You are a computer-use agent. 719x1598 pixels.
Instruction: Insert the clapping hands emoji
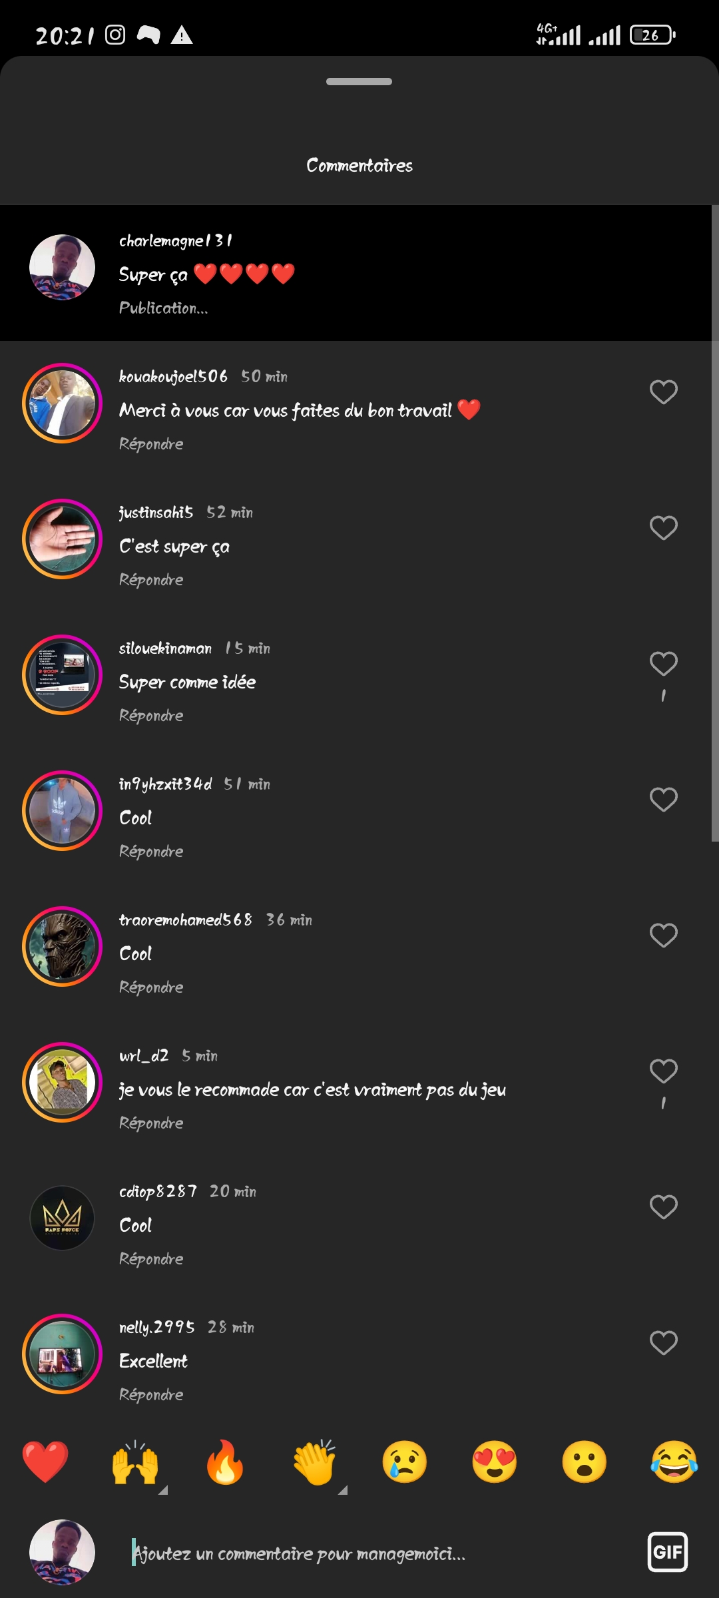[x=315, y=1462]
